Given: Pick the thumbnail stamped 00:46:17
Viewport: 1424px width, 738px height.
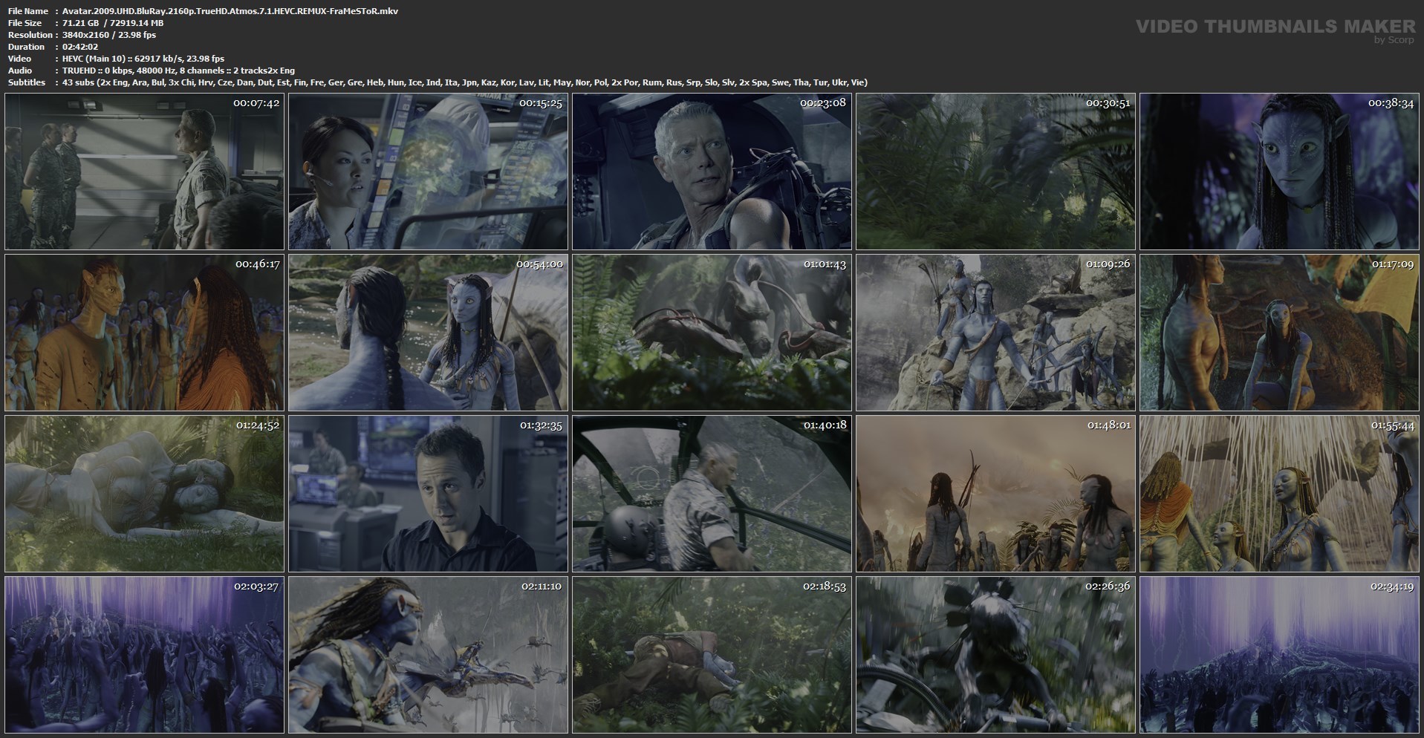Looking at the screenshot, I should [144, 333].
